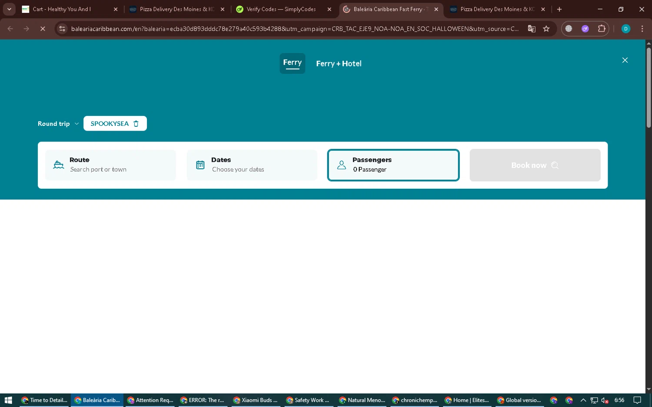The image size is (652, 407).
Task: Open Attention Req... taskbar window
Action: 150,400
